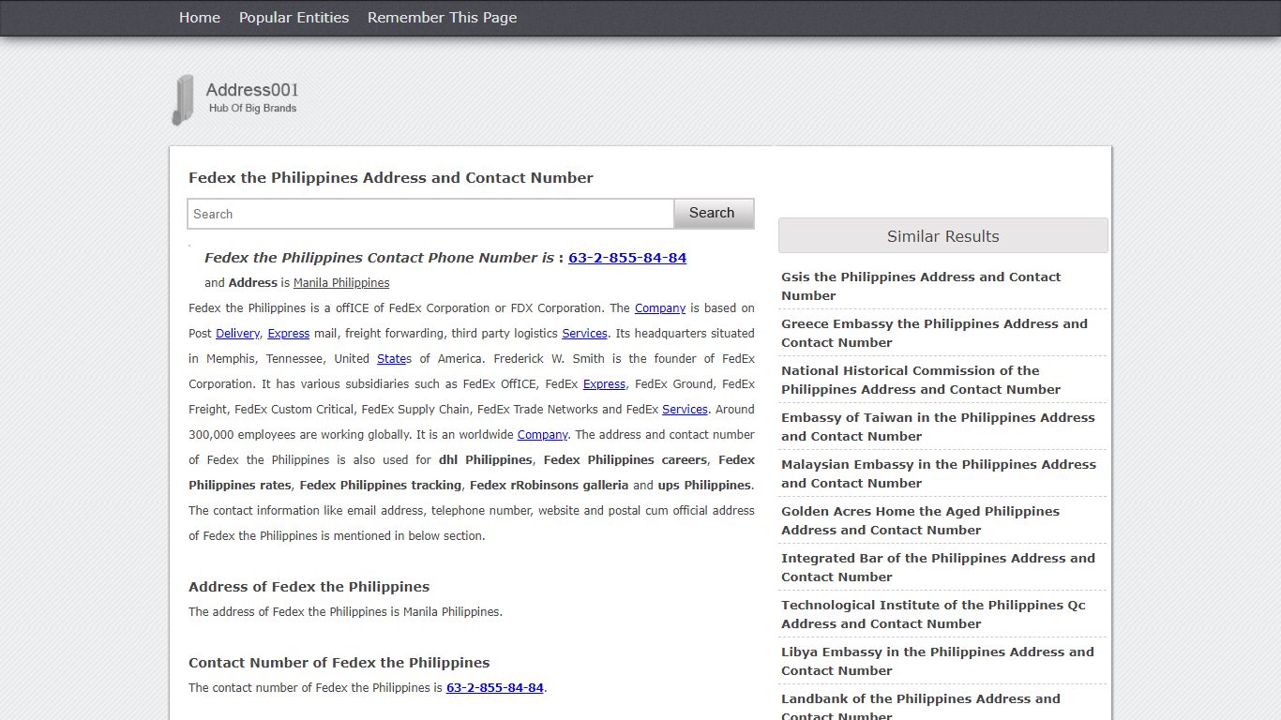The width and height of the screenshot is (1281, 720).
Task: Open the Manila Philippines address link
Action: point(341,283)
